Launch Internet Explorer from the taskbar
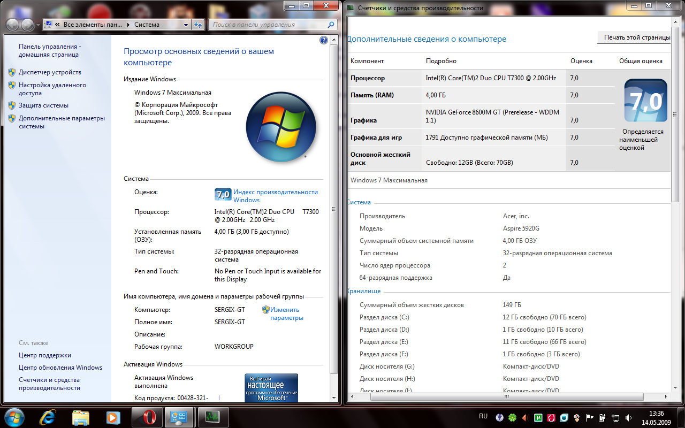Screen dimensions: 685x428 pos(49,416)
